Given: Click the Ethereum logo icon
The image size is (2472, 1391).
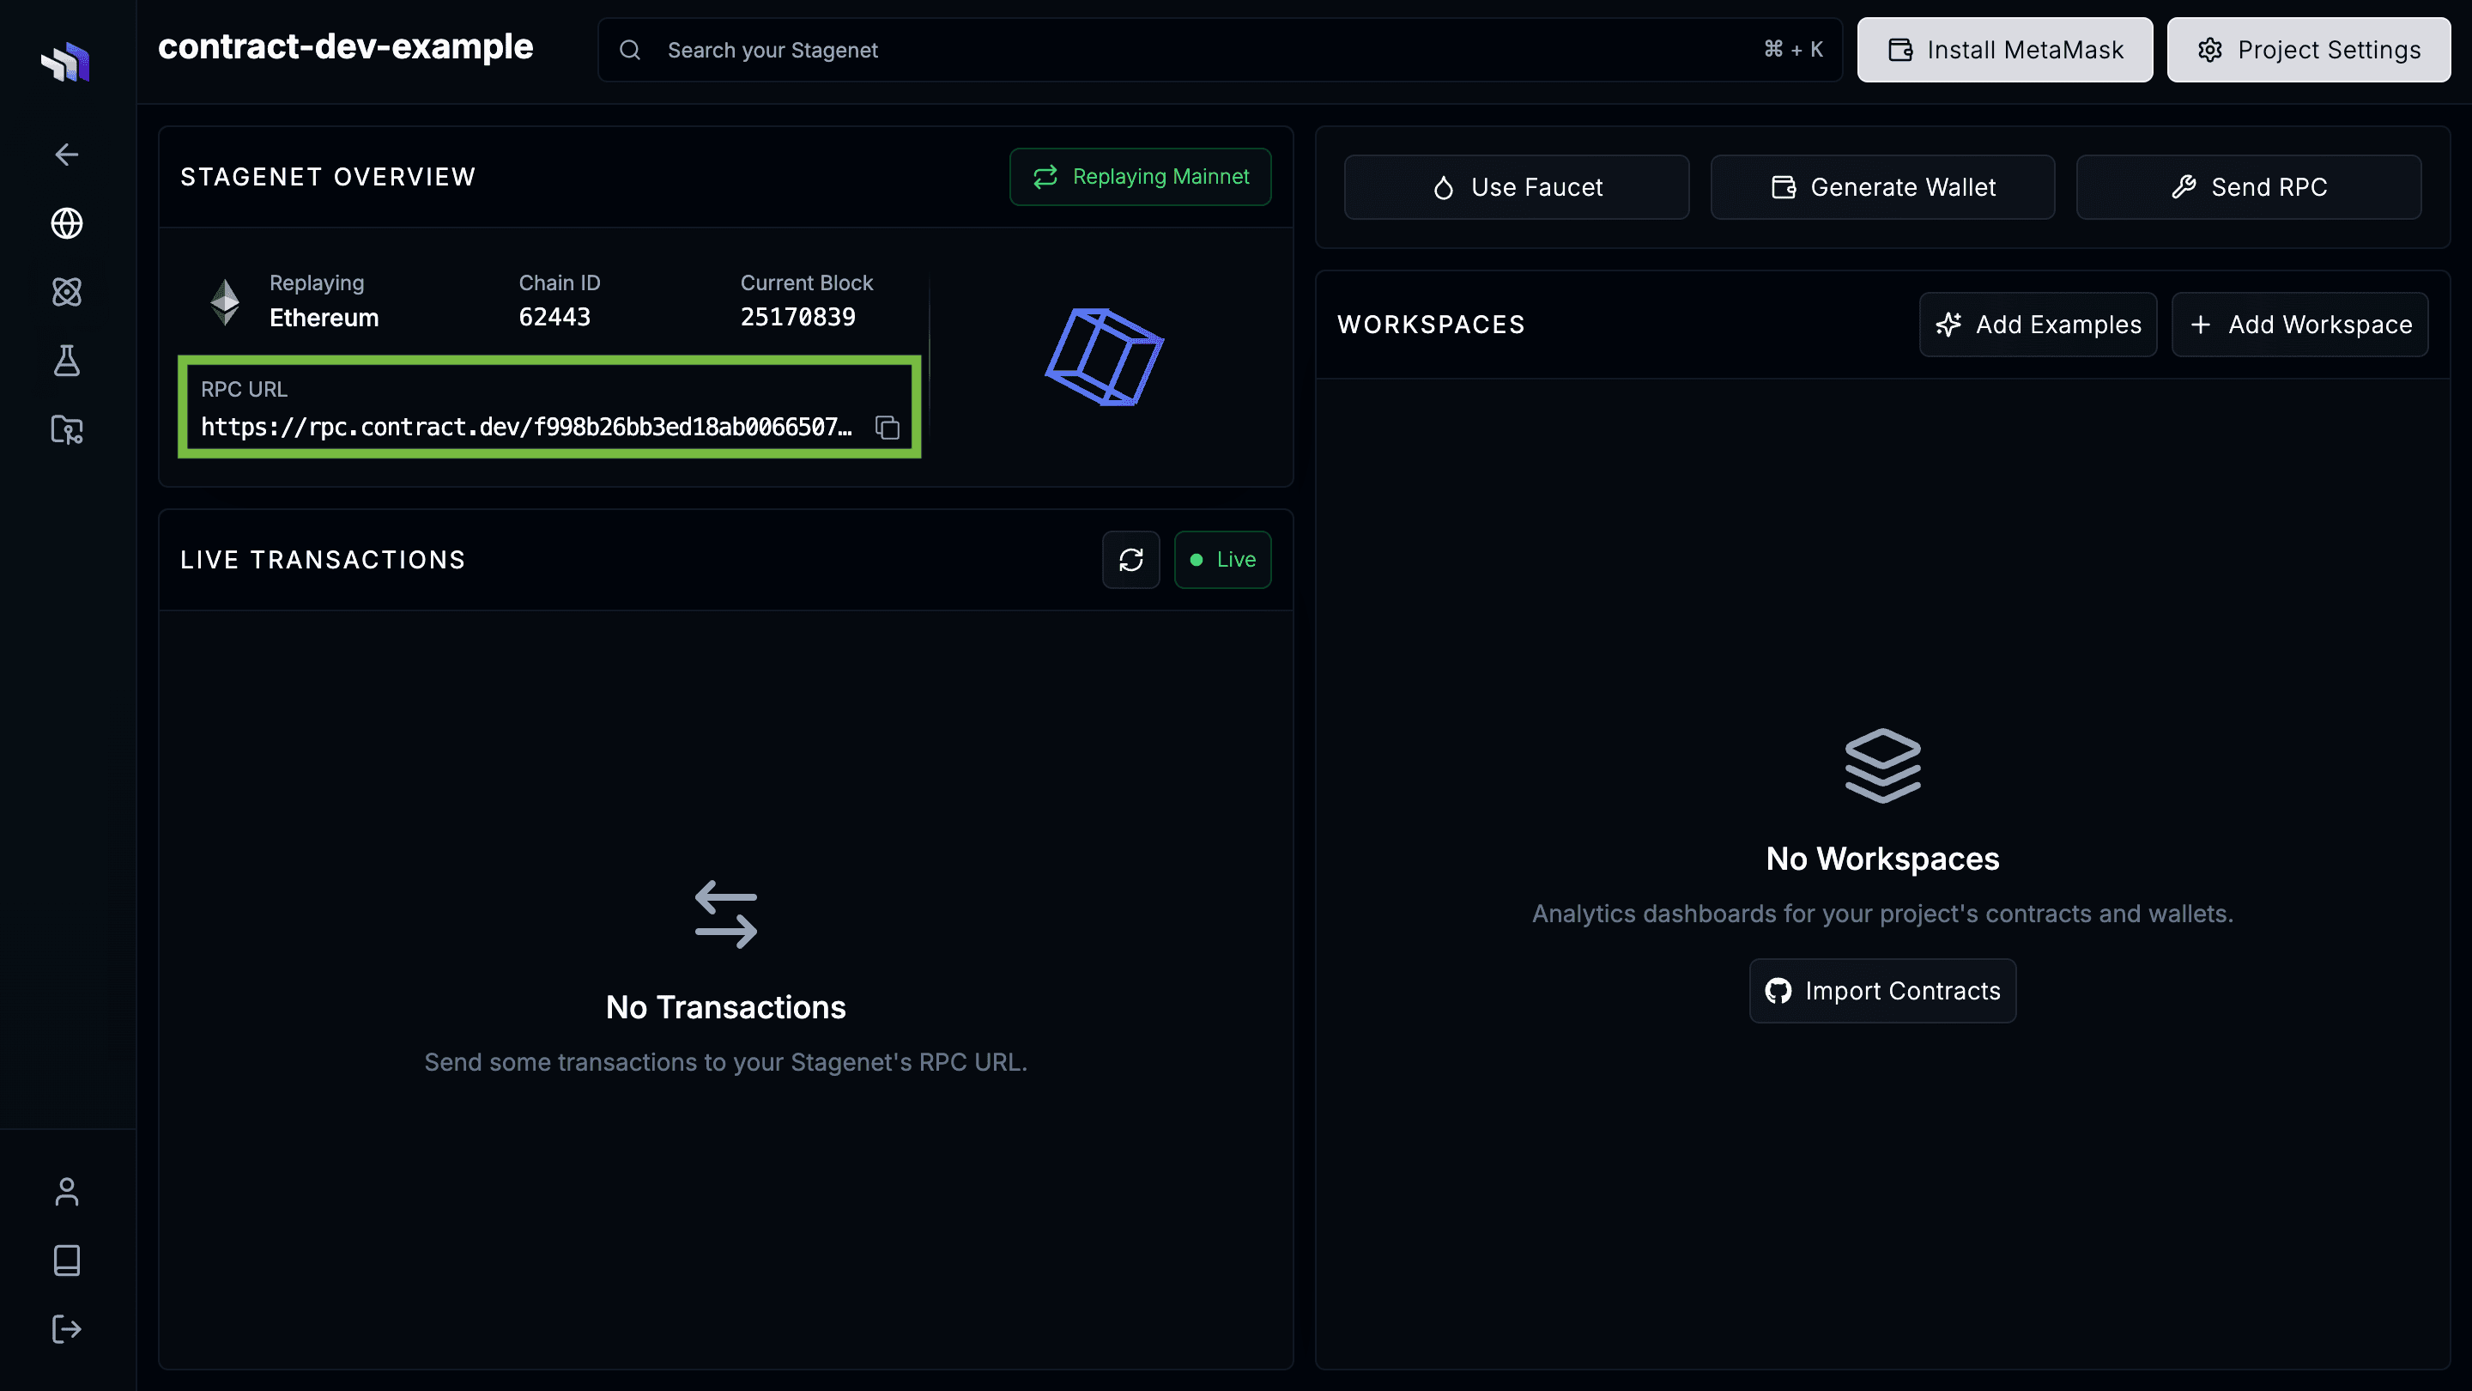Looking at the screenshot, I should (x=225, y=301).
